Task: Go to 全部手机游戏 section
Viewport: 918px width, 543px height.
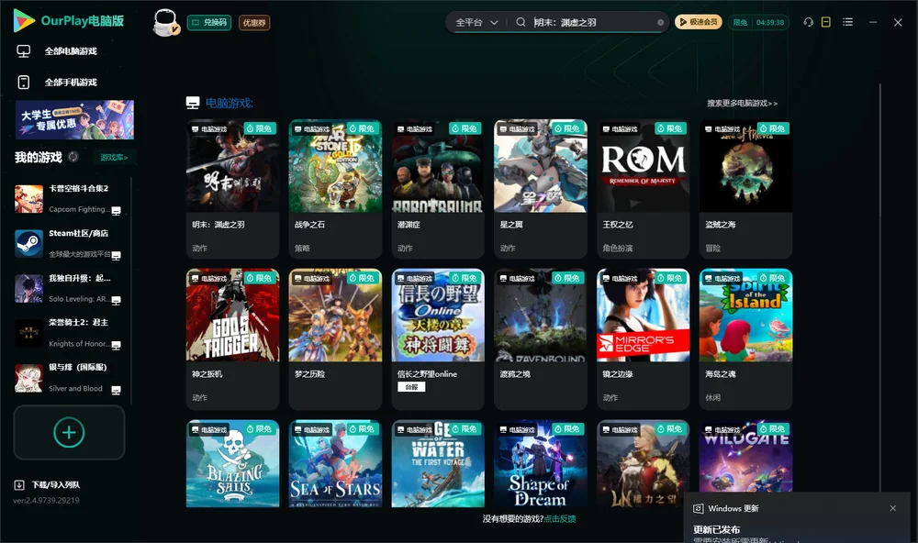Action: [57, 82]
